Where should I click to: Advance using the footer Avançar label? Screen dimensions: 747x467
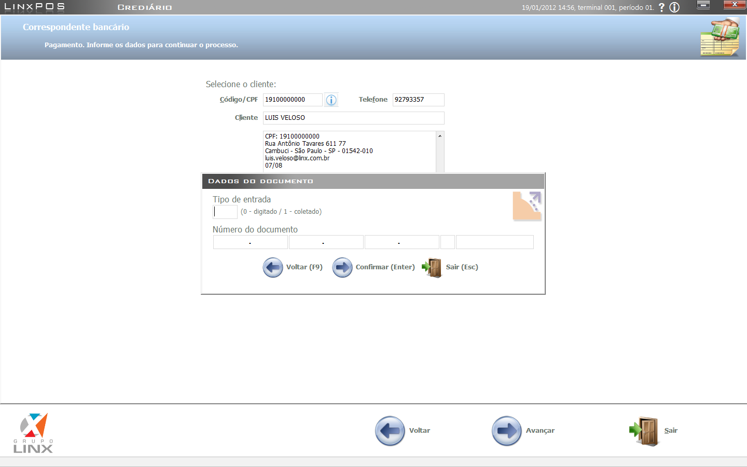540,431
